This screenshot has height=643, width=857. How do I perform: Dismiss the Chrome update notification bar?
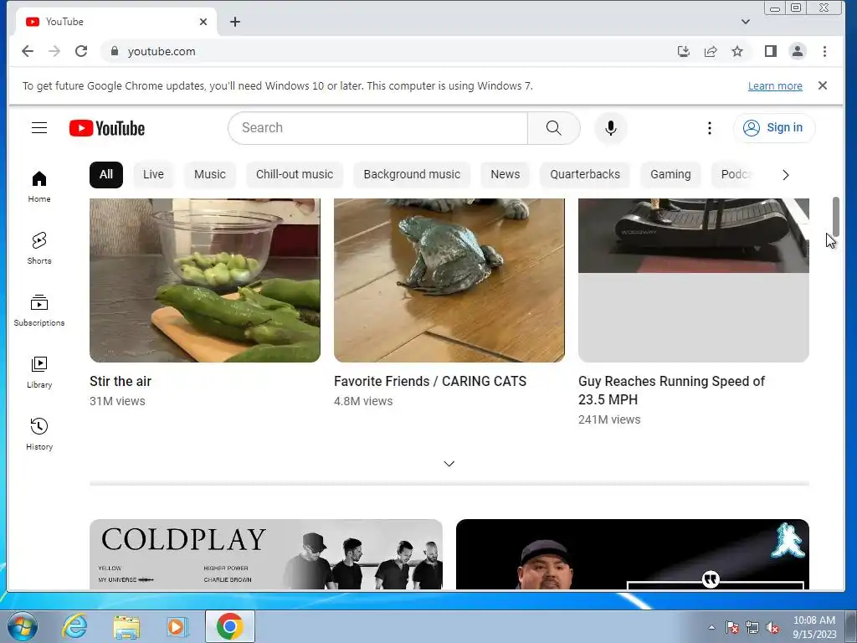pos(823,86)
